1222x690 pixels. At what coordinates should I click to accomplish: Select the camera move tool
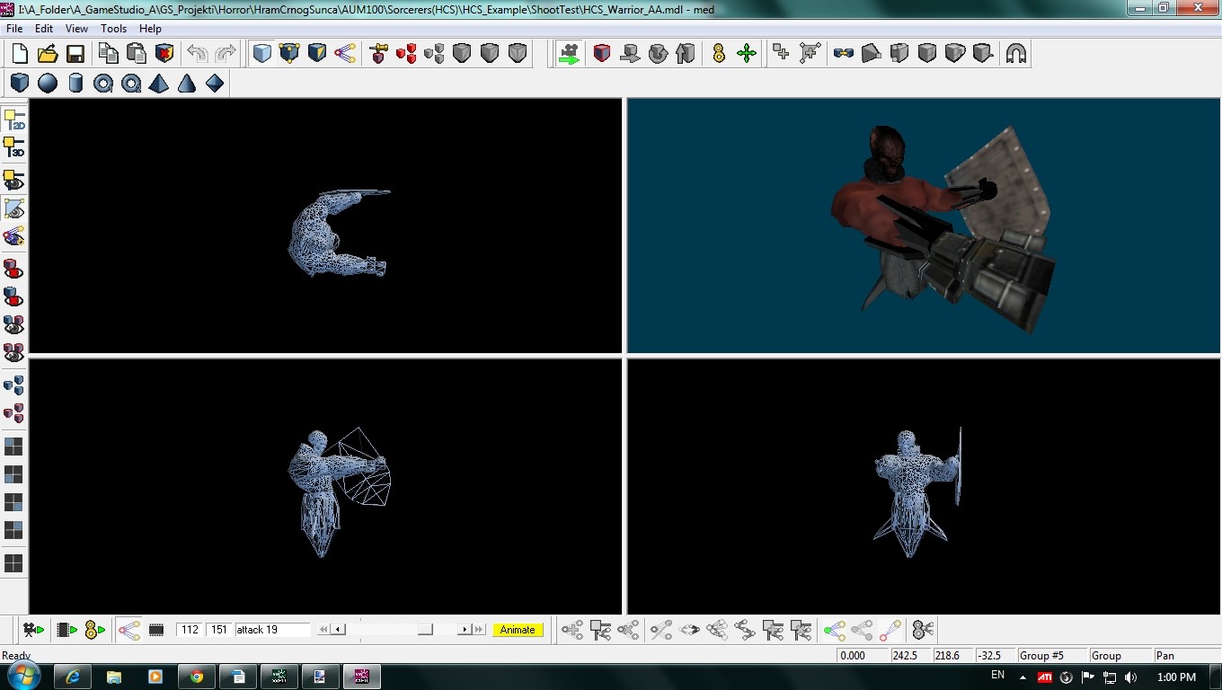[x=569, y=54]
